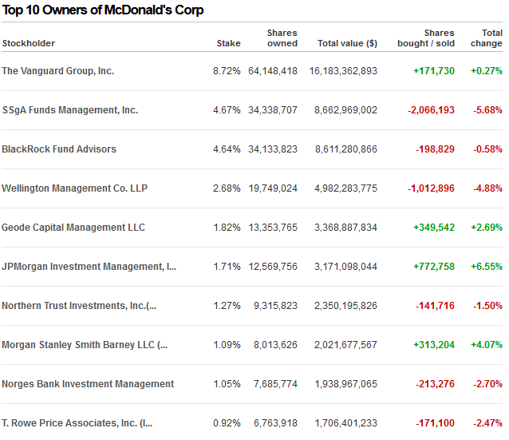
Task: Click the +4.07% total change value
Action: click(x=487, y=345)
